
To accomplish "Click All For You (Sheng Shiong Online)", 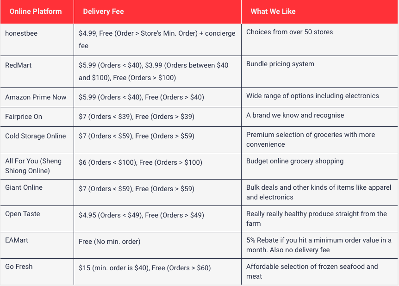I will 33,166.
